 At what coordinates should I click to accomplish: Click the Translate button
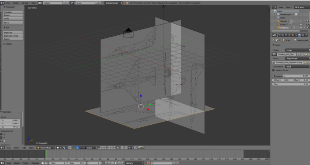point(13,12)
